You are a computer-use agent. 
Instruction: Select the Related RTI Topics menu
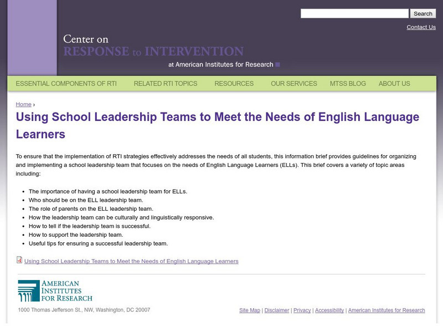166,84
